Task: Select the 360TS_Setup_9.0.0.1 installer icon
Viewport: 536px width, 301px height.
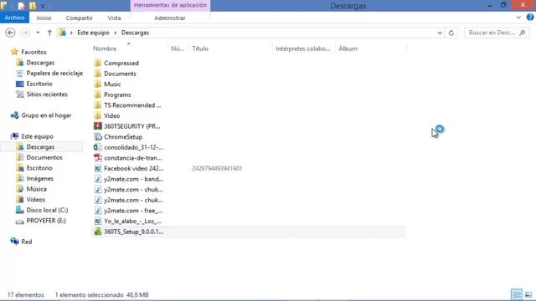Action: coord(98,232)
